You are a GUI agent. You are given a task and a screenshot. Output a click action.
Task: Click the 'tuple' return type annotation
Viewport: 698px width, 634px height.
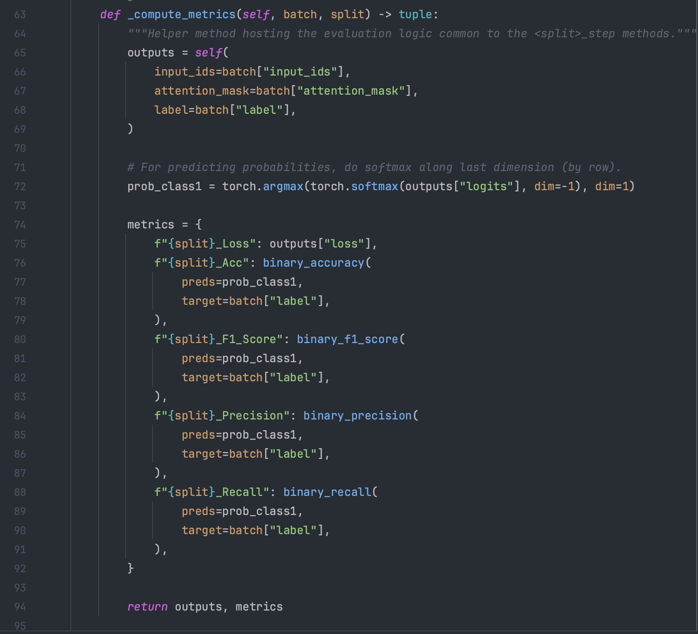click(415, 15)
